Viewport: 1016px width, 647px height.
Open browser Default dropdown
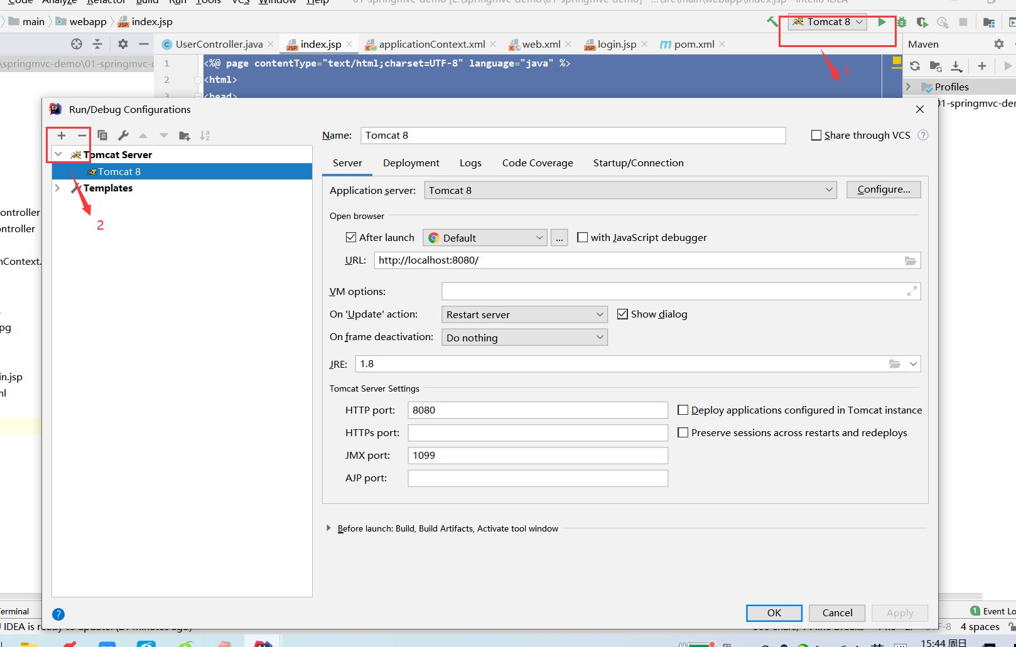click(x=485, y=238)
